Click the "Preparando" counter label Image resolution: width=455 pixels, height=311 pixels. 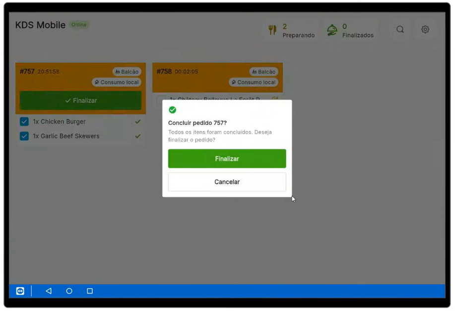click(x=299, y=35)
